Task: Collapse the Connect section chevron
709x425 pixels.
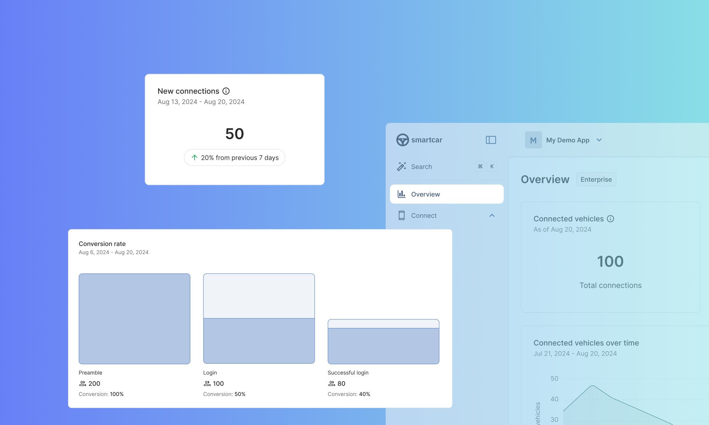Action: click(492, 215)
